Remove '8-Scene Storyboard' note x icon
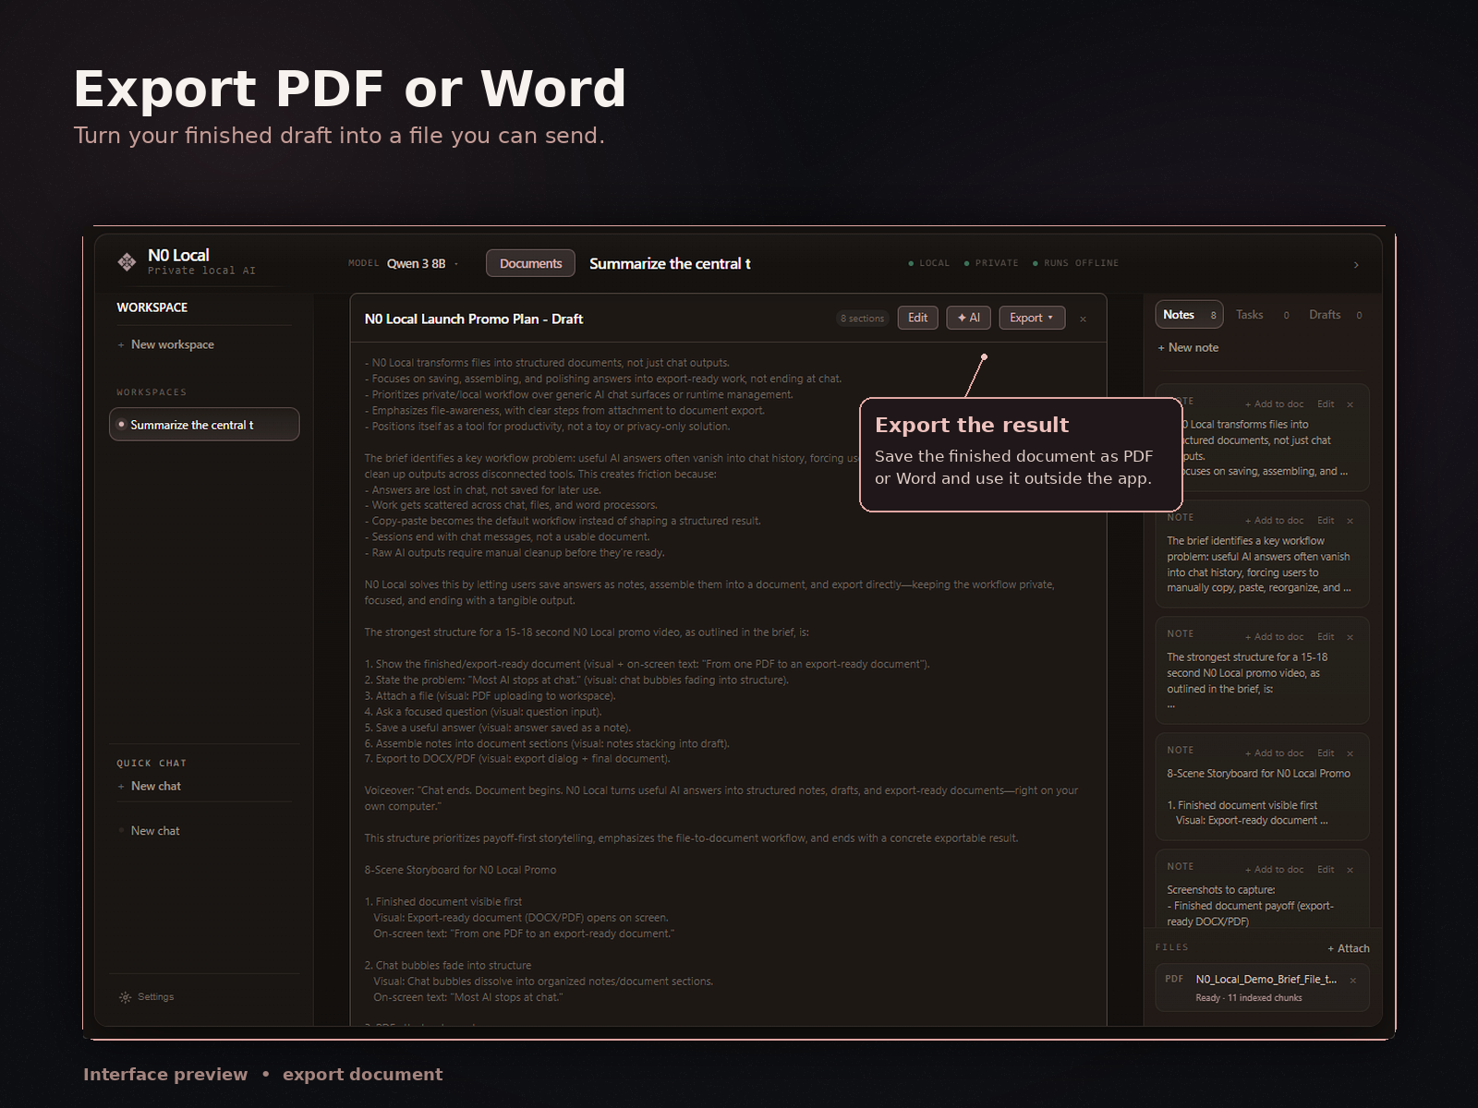 (1350, 753)
